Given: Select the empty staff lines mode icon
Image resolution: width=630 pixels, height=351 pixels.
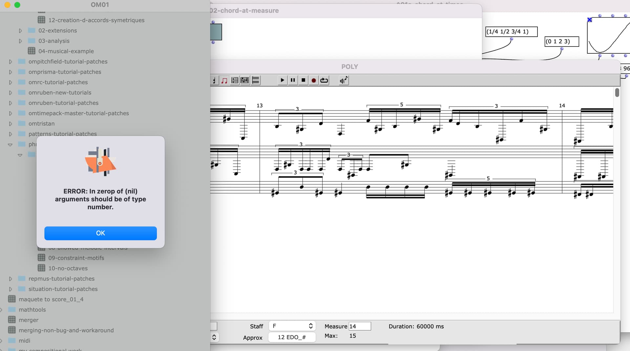Looking at the screenshot, I should (x=256, y=80).
